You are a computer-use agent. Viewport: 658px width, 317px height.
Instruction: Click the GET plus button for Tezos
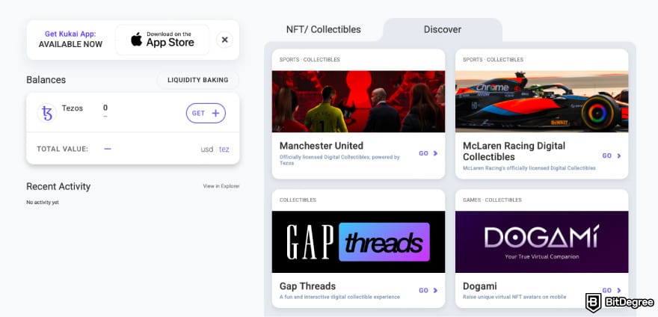tap(206, 113)
